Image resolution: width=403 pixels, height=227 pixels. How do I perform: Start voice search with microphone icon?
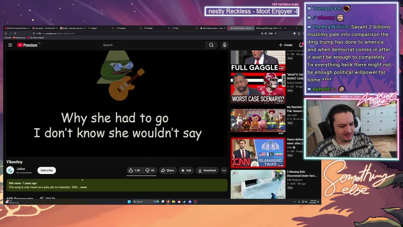224,45
